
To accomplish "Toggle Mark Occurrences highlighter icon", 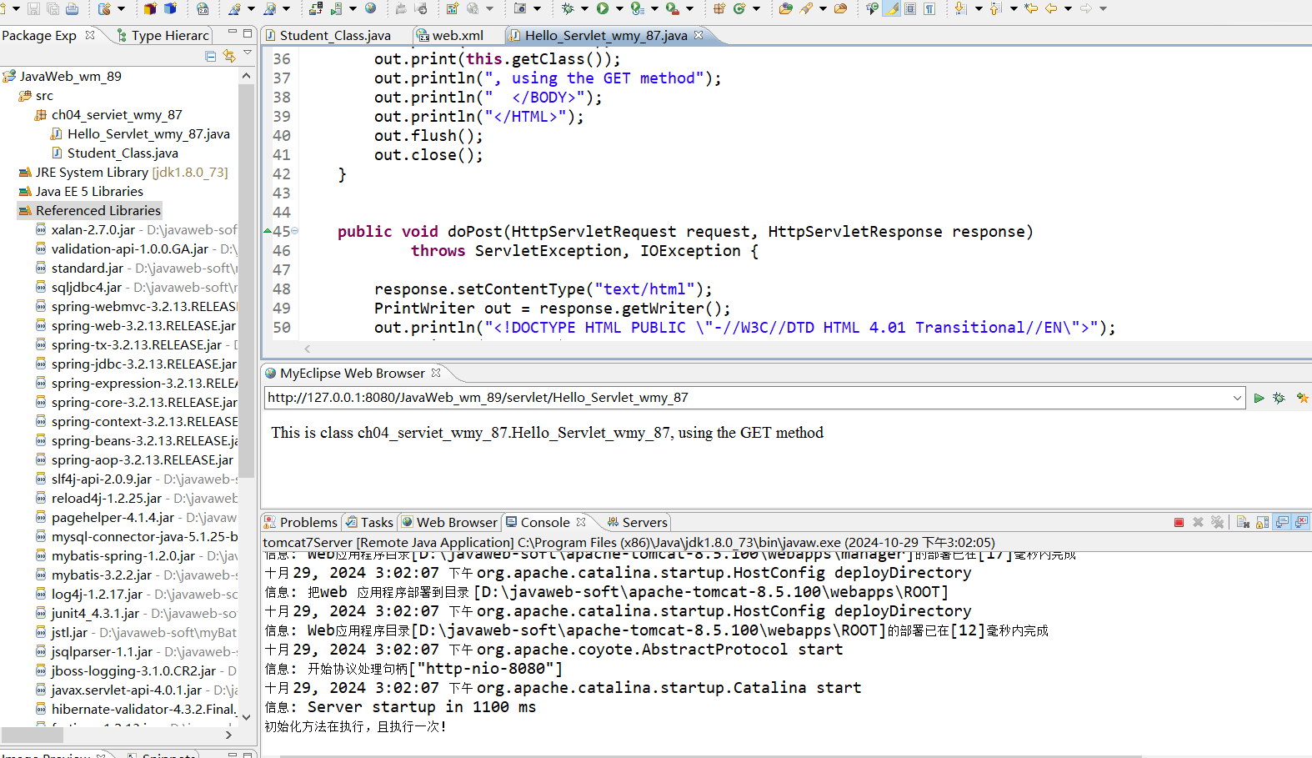I will 891,8.
